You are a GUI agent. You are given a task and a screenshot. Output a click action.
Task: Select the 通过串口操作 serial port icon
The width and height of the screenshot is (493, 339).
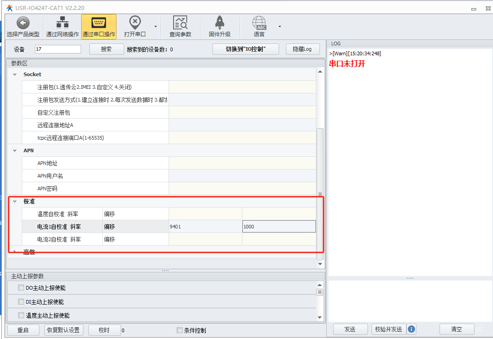tap(98, 23)
